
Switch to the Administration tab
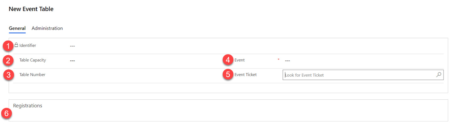[x=47, y=28]
